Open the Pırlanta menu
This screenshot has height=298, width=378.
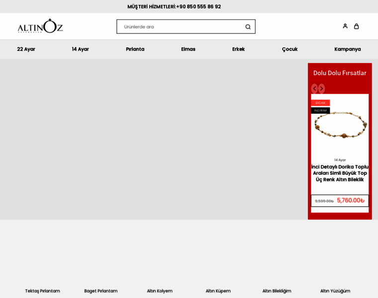click(135, 49)
